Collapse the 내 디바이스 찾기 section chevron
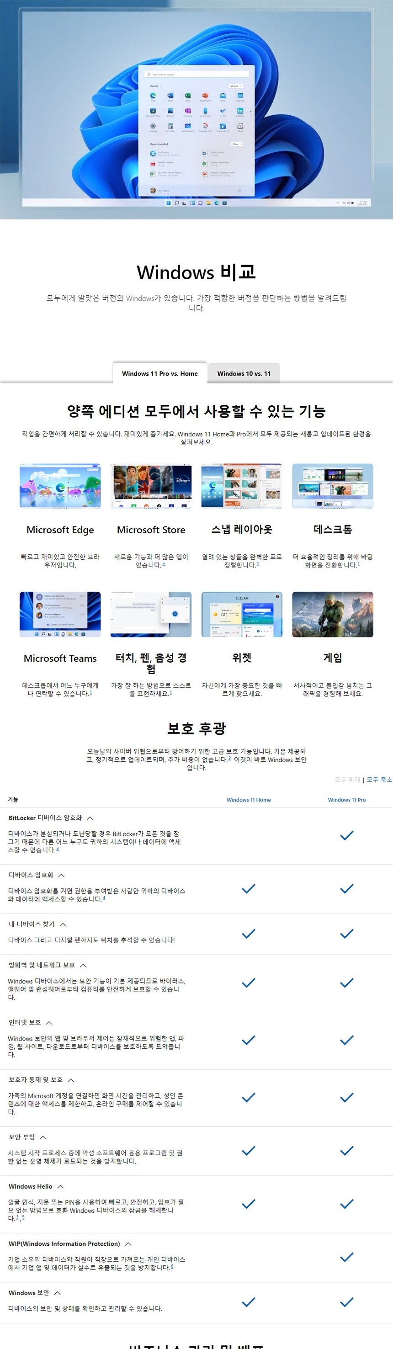Image resolution: width=393 pixels, height=1349 pixels. pos(63,924)
